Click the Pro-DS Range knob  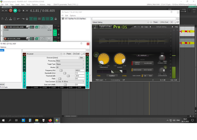point(120,59)
